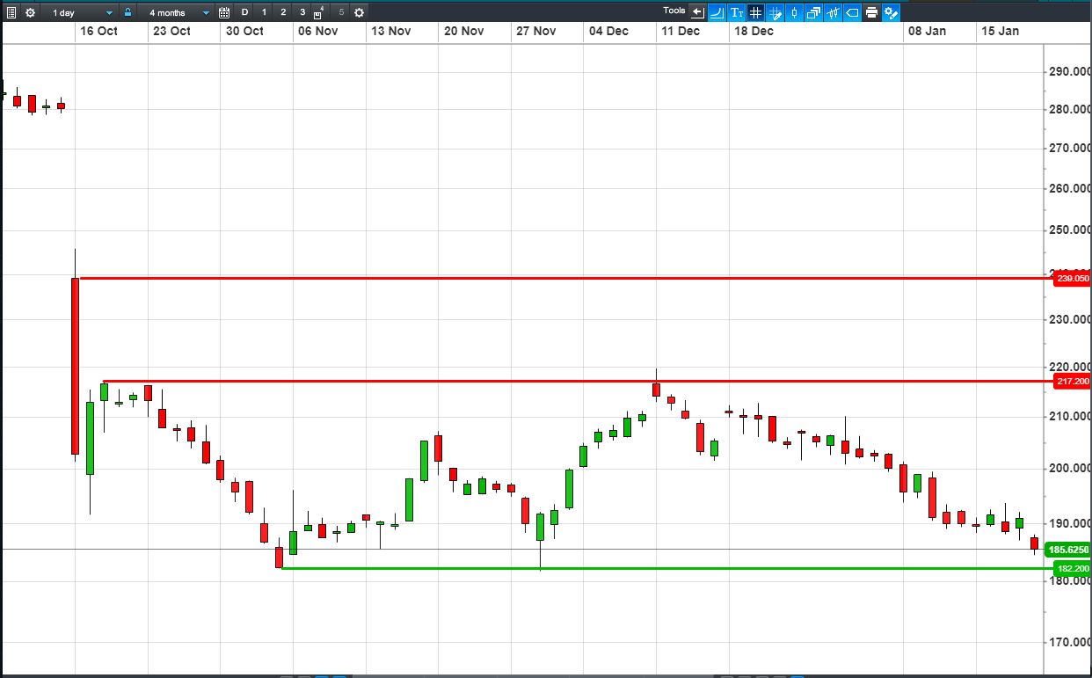Toggle the padlock lock icon

pyautogui.click(x=128, y=12)
